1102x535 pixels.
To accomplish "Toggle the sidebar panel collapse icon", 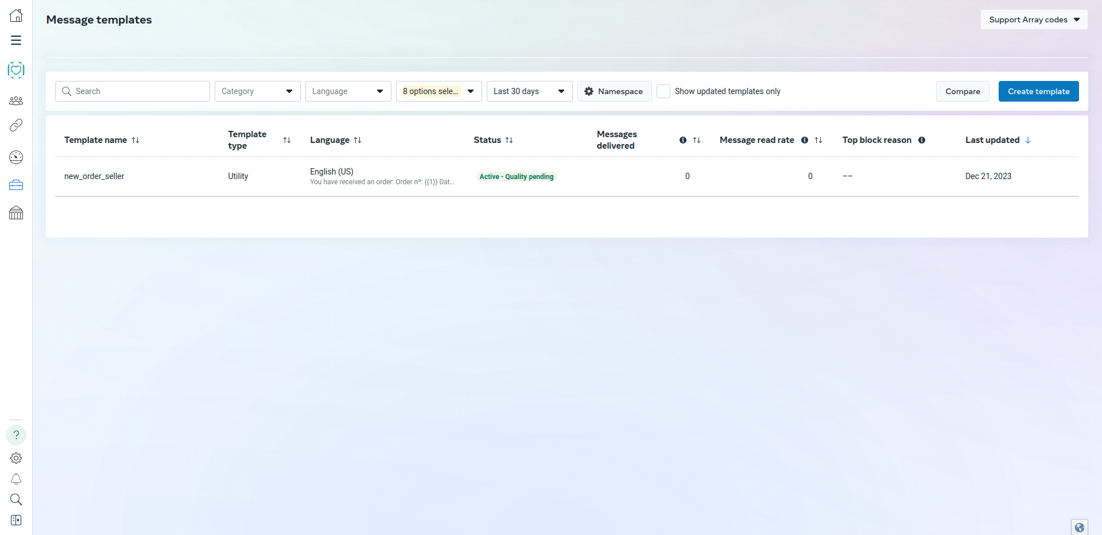I will [x=16, y=520].
